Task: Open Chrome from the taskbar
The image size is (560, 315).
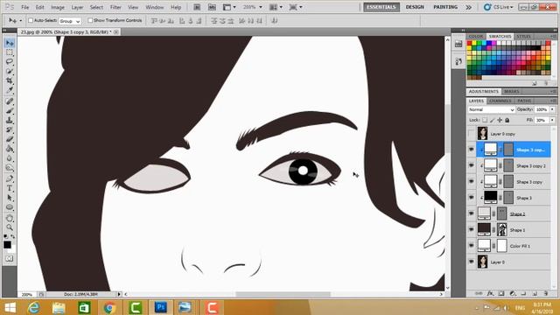Action: (109, 307)
